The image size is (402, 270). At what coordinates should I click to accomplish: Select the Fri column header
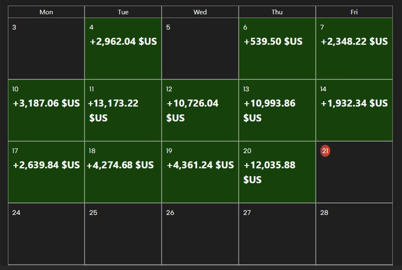354,12
